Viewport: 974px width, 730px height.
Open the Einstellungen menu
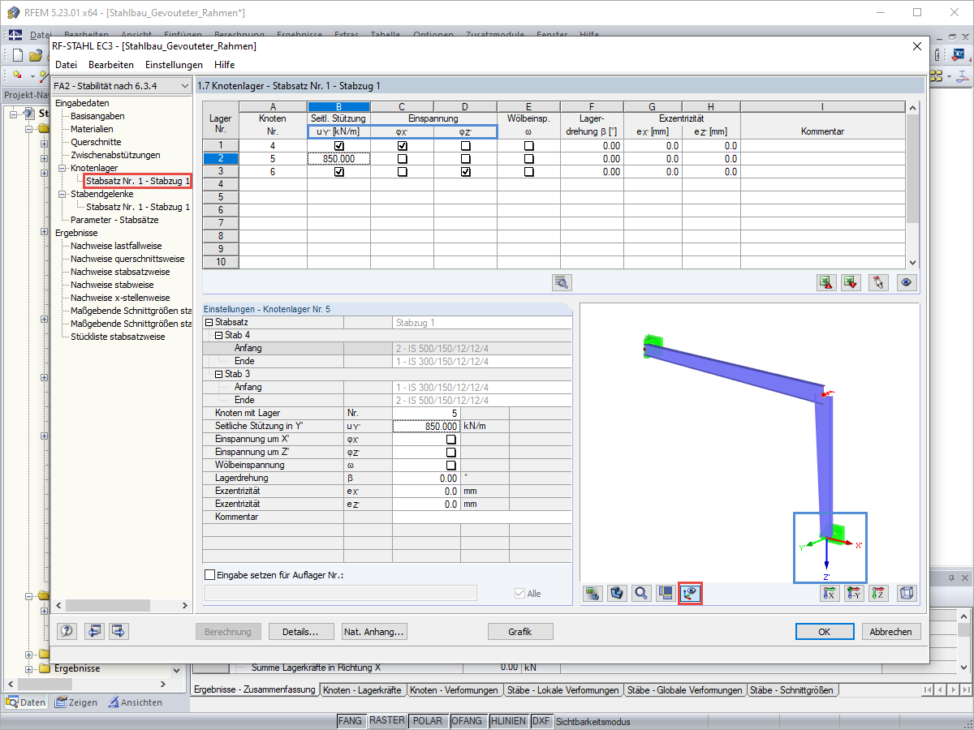click(x=173, y=64)
